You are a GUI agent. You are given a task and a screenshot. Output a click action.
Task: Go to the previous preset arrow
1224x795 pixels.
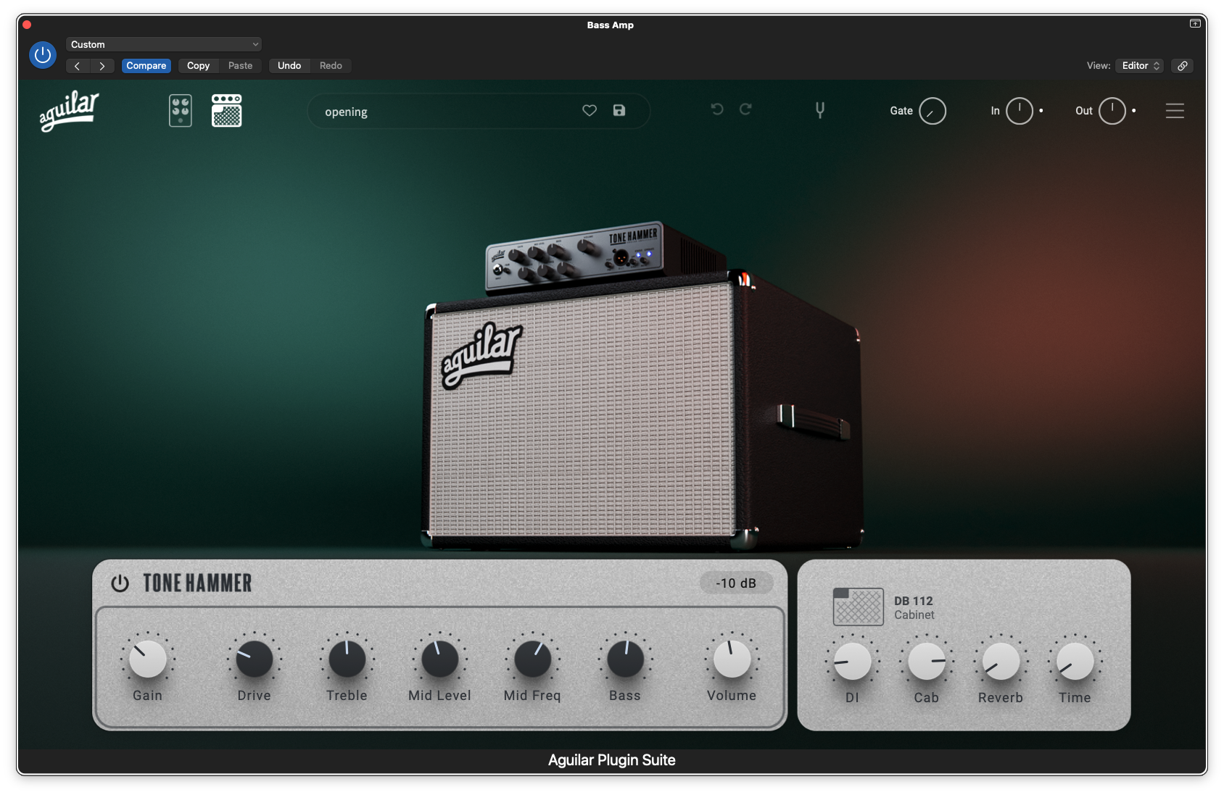coord(78,66)
